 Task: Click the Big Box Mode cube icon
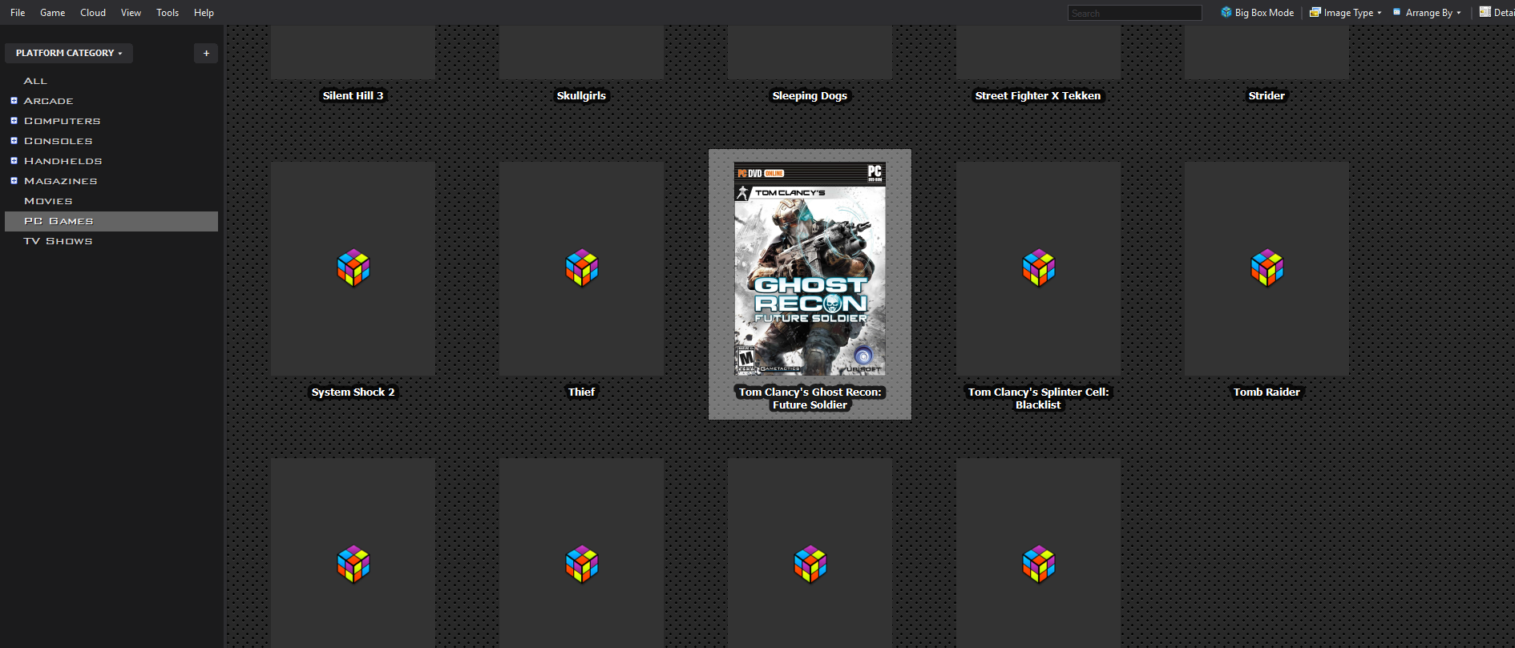click(x=1226, y=12)
